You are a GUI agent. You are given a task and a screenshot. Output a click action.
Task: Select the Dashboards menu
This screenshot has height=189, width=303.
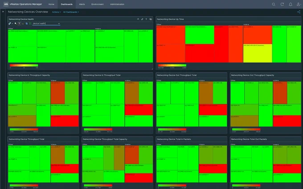point(67,4)
